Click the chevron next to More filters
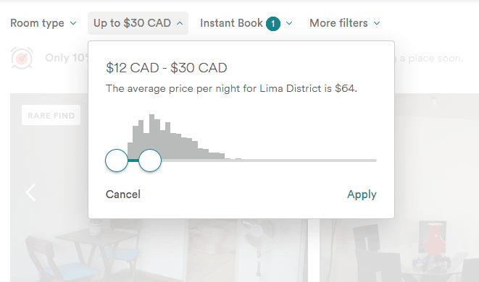This screenshot has width=479, height=282. (377, 23)
